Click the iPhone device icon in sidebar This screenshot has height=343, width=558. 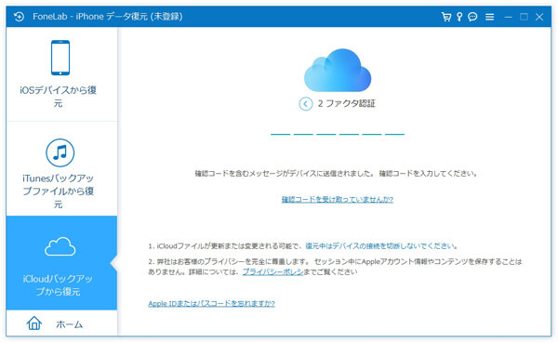pos(60,58)
